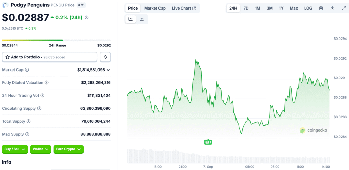Click the 62,860,396,090 circulating supply value
This screenshot has width=349, height=170.
tap(95, 109)
